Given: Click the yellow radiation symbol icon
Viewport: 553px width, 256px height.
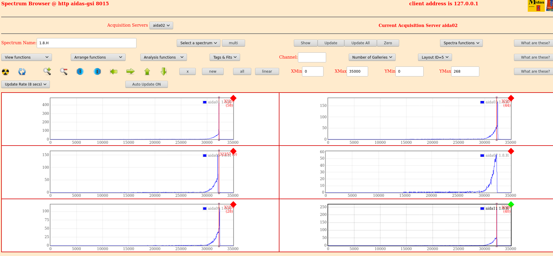Looking at the screenshot, I should coord(5,71).
